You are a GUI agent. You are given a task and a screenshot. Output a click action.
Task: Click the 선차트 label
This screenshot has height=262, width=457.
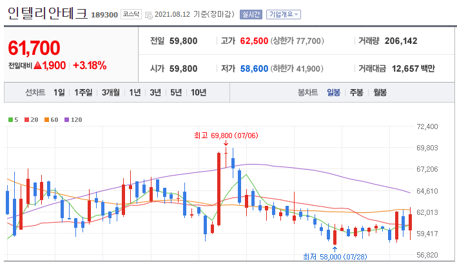click(x=35, y=92)
